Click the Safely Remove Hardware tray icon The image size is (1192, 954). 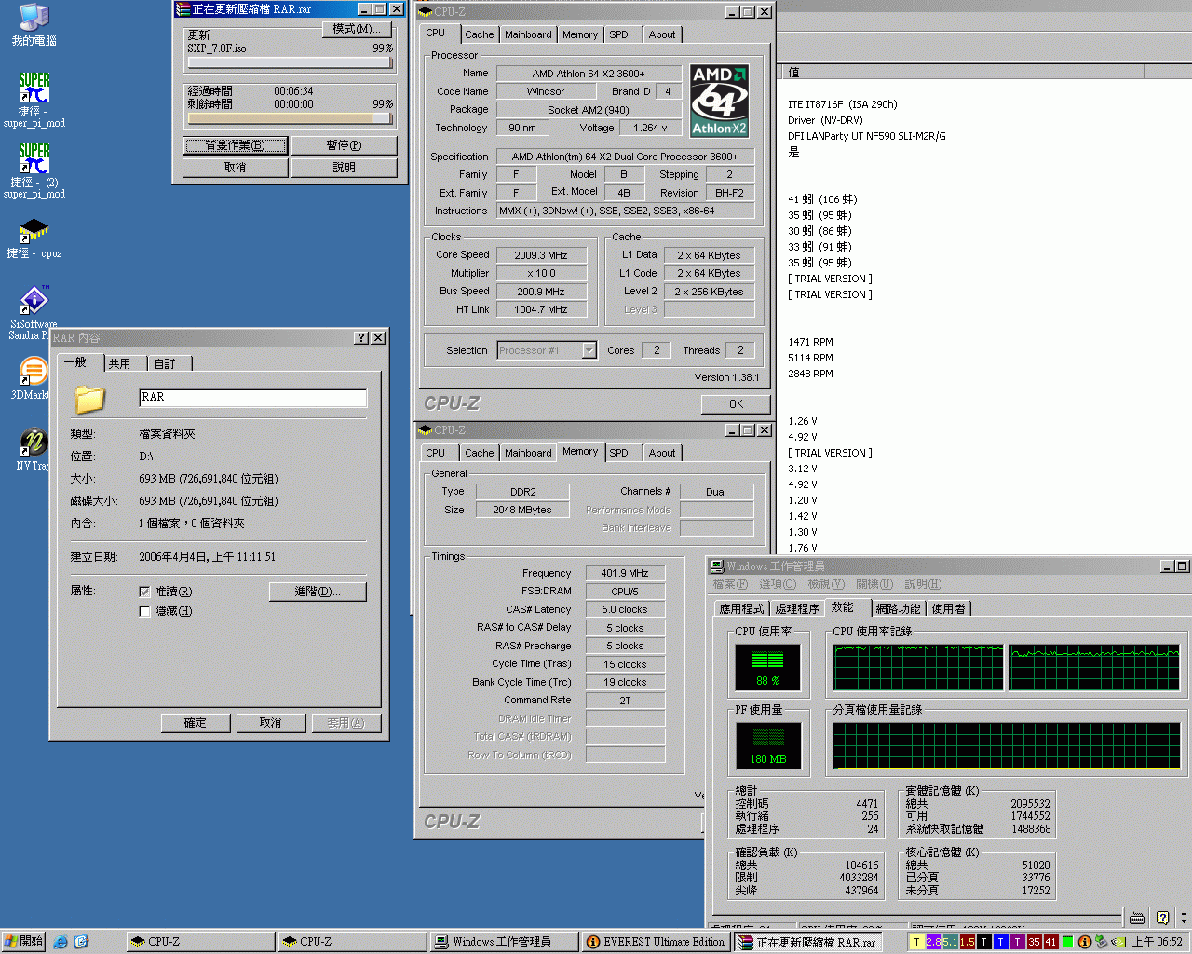[x=1101, y=942]
